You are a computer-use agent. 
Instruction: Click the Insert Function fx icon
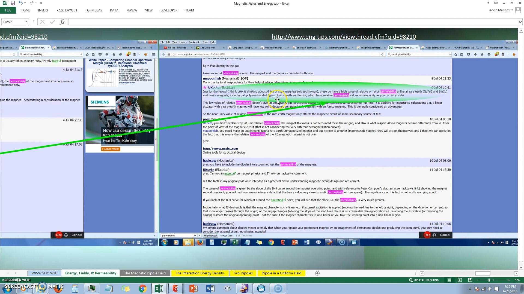click(x=62, y=22)
